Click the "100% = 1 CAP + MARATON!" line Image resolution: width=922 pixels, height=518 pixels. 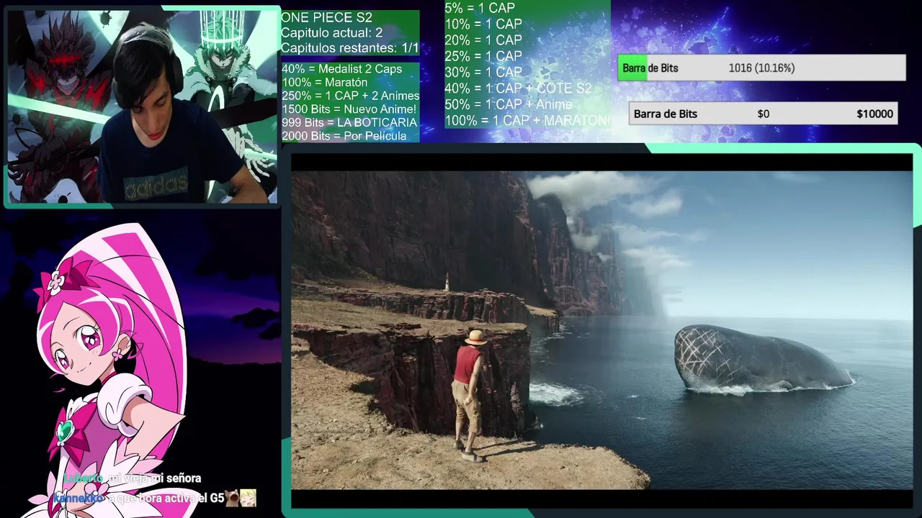527,121
